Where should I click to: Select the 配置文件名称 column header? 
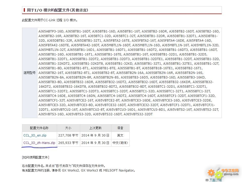coord(39,128)
